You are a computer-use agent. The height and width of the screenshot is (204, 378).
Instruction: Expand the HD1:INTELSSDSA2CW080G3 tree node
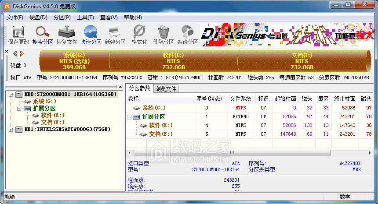11,129
